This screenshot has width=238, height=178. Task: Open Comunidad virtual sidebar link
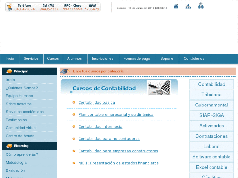point(21,128)
